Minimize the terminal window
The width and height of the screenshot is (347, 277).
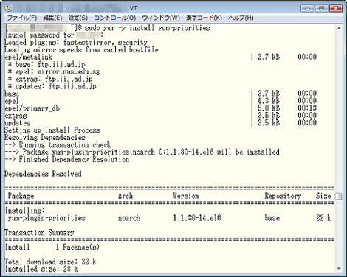(307, 8)
